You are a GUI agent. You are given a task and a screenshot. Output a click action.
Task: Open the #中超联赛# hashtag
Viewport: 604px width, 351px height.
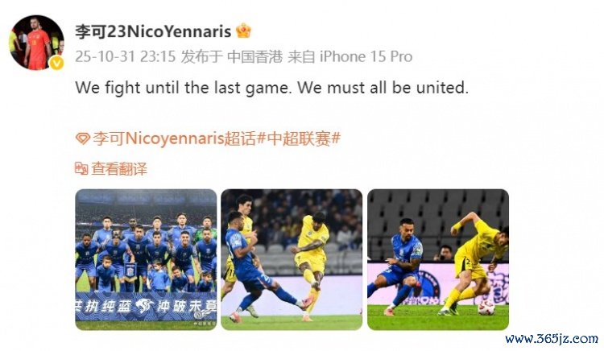coord(299,138)
